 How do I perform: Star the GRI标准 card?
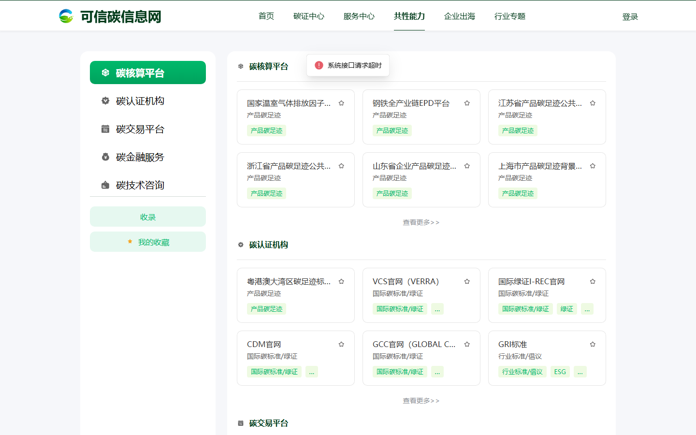pyautogui.click(x=593, y=344)
